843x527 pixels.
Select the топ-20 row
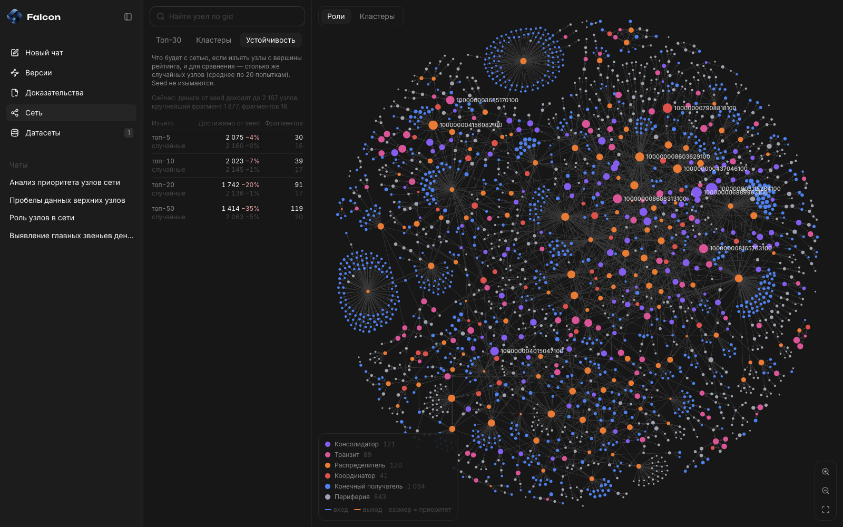227,189
